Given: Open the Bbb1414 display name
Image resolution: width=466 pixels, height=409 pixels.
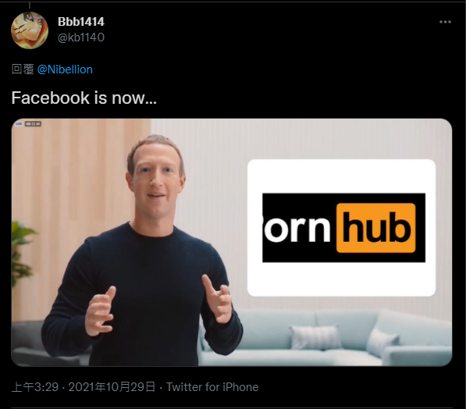Looking at the screenshot, I should pos(81,22).
